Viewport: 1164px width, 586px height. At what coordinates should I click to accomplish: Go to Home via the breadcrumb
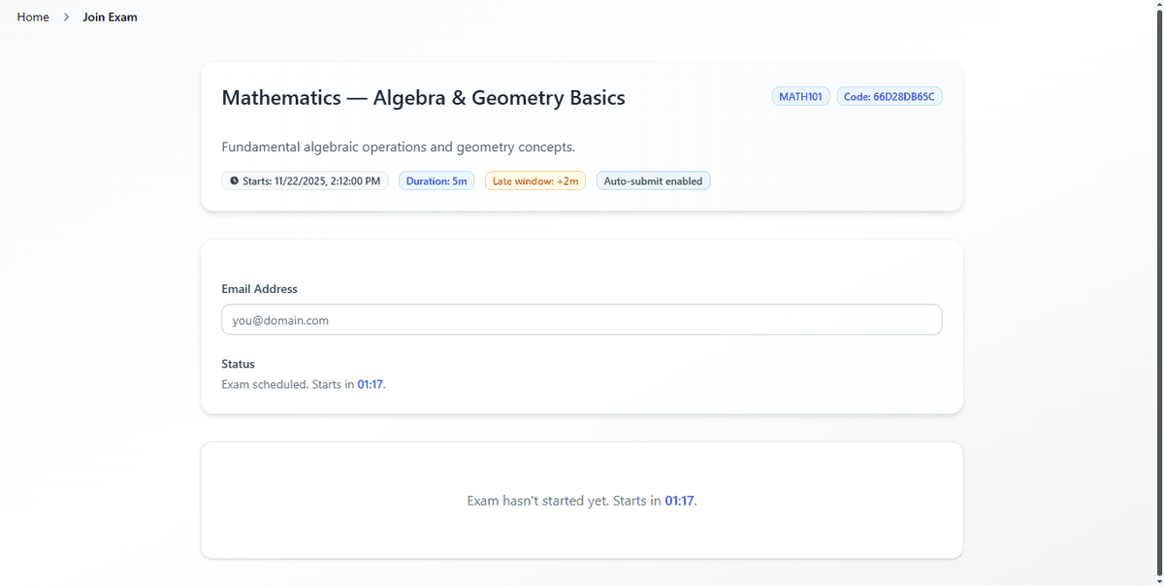[33, 17]
